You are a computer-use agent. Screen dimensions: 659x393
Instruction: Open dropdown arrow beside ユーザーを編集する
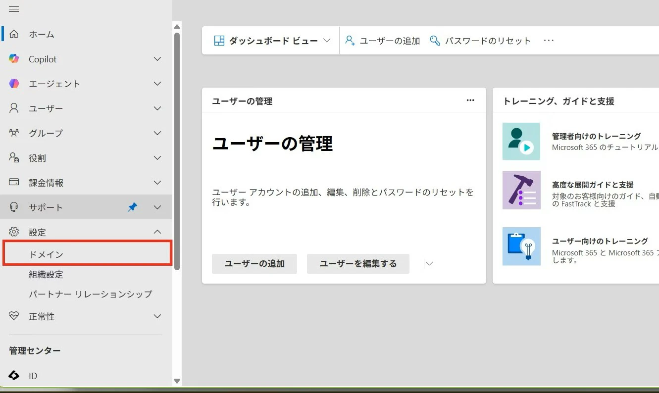tap(429, 264)
